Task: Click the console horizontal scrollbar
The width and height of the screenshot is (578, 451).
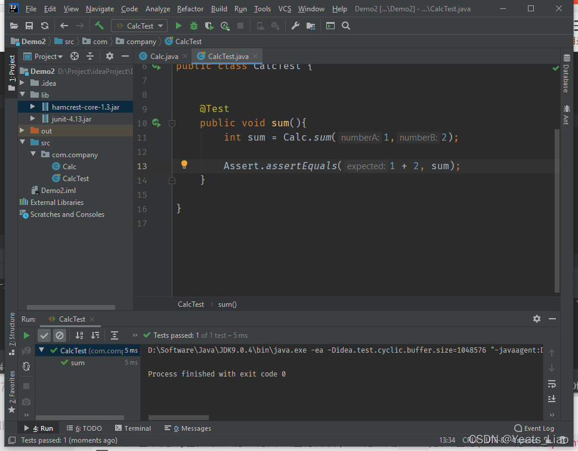Action: click(x=178, y=417)
